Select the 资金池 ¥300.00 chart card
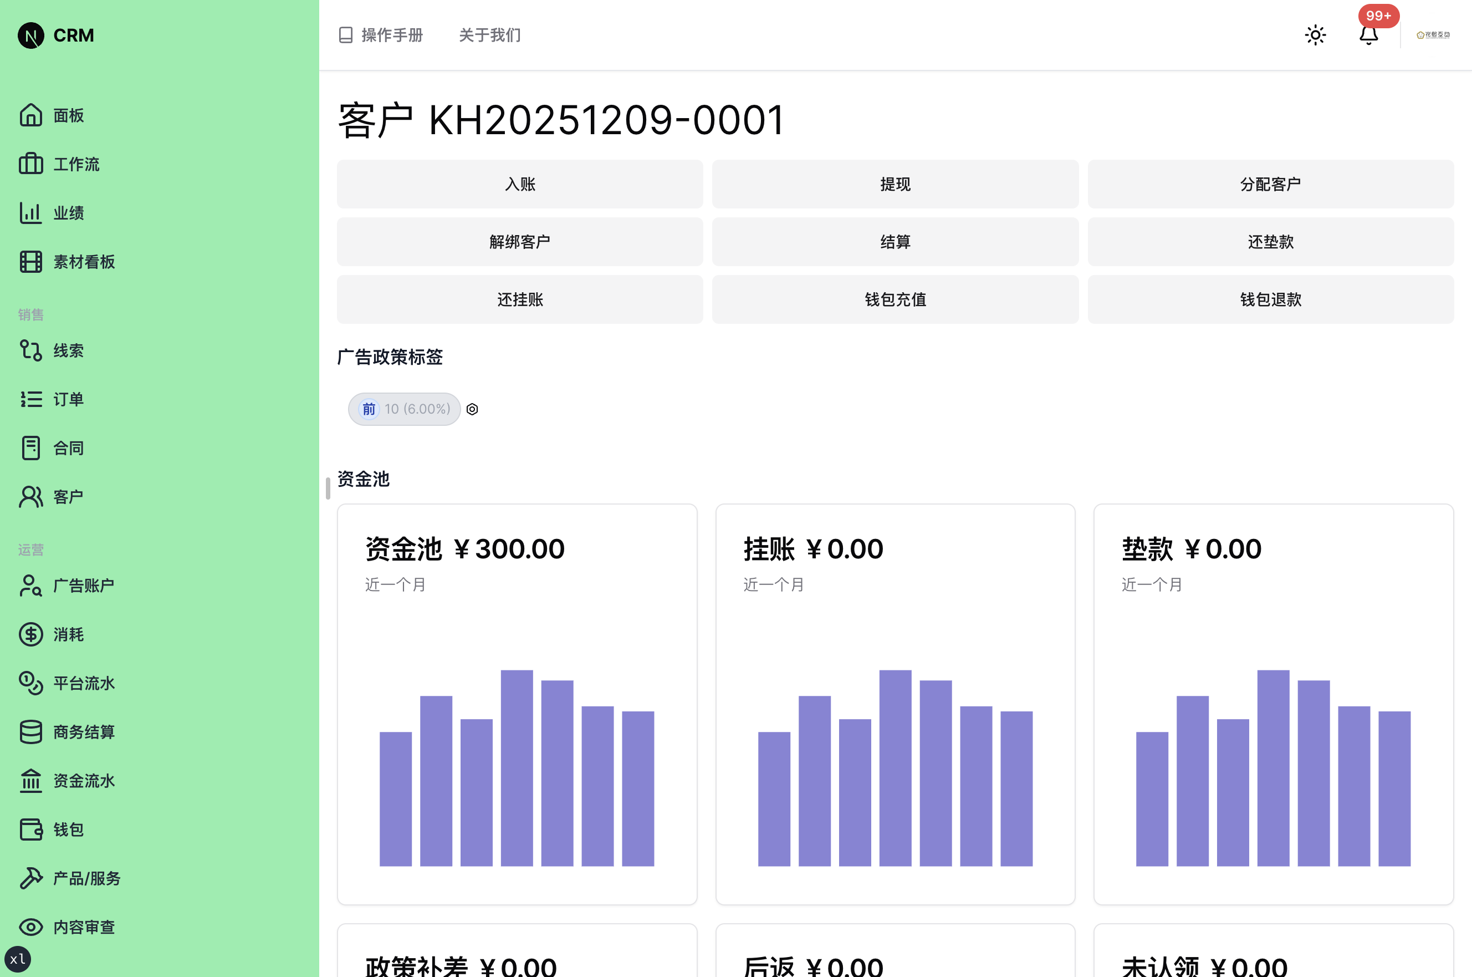The height and width of the screenshot is (977, 1472). pyautogui.click(x=517, y=704)
